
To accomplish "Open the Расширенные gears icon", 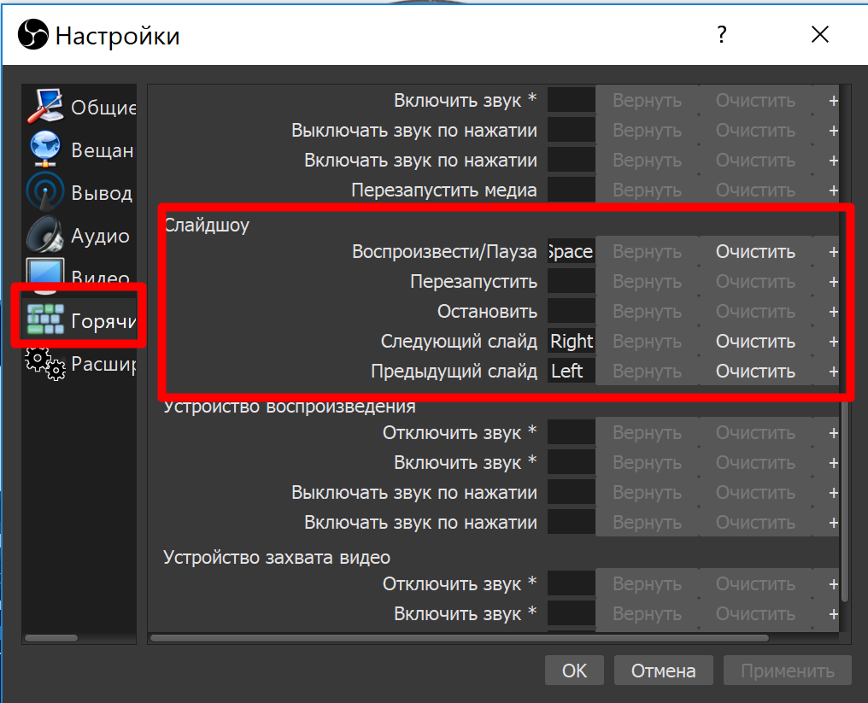I will (46, 363).
